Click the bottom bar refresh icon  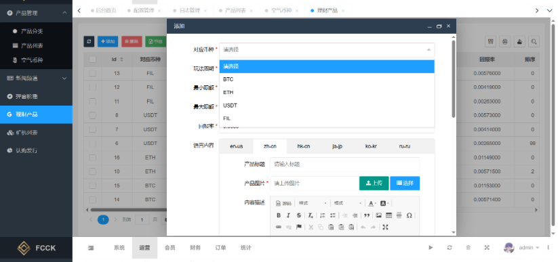tap(450, 247)
